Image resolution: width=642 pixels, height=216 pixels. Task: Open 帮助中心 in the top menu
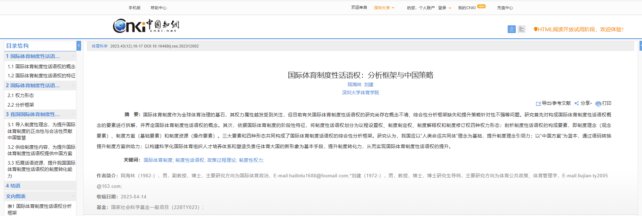(x=158, y=8)
